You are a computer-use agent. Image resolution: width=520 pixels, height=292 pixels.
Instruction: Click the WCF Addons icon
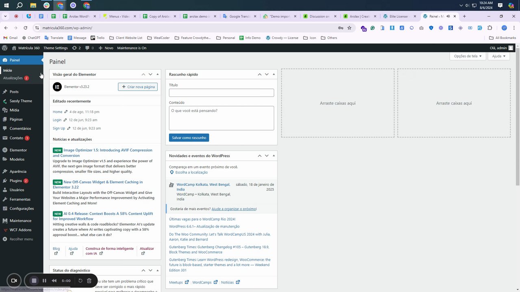coord(5,230)
